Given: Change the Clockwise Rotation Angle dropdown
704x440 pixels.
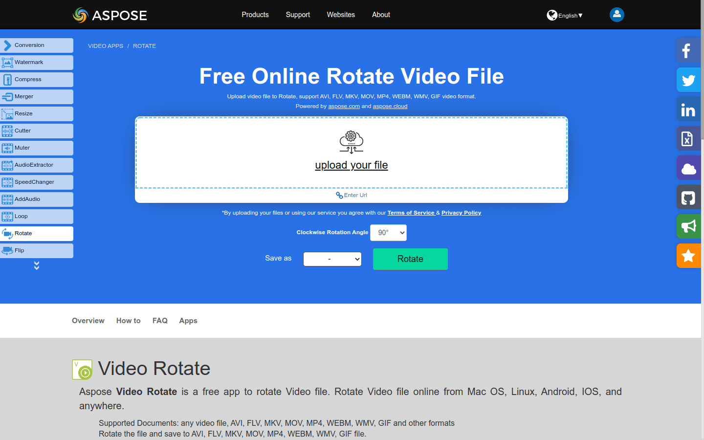Looking at the screenshot, I should [x=388, y=233].
